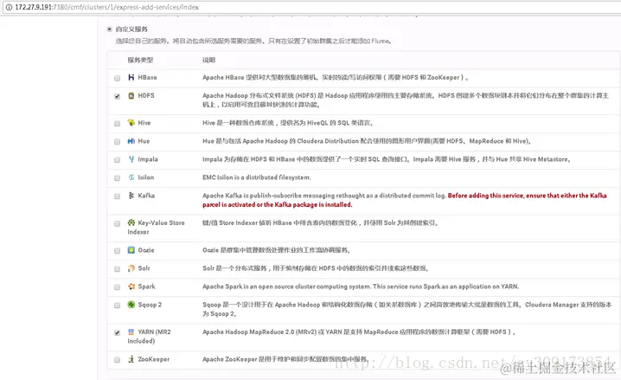
Task: Click the HDFS service name
Action: (x=146, y=95)
